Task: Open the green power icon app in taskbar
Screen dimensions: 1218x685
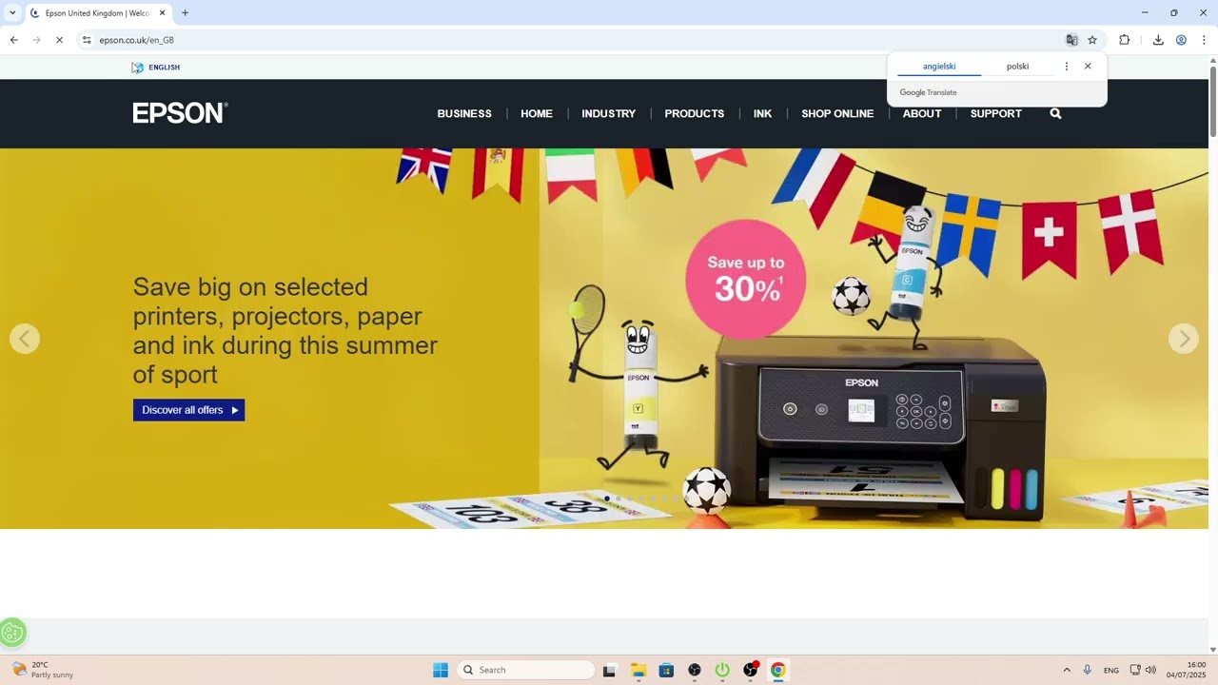Action: point(722,670)
